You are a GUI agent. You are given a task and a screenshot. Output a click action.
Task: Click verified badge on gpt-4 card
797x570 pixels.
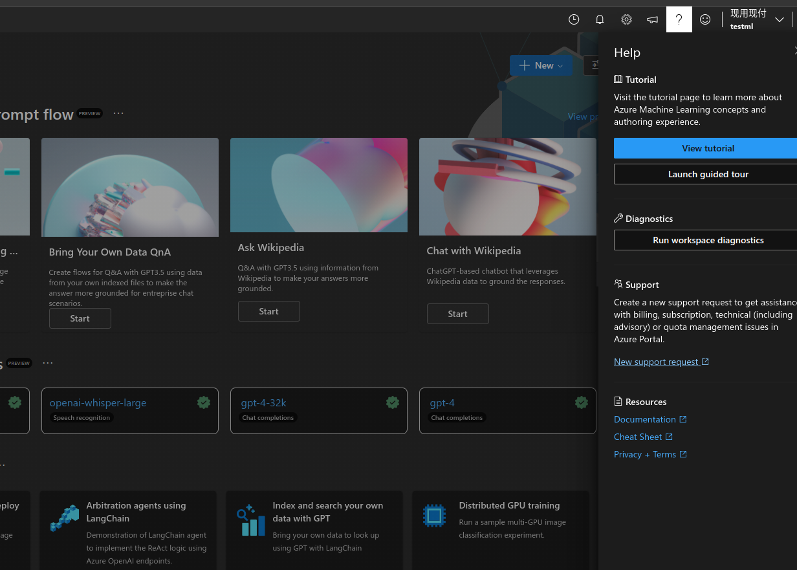pyautogui.click(x=582, y=402)
